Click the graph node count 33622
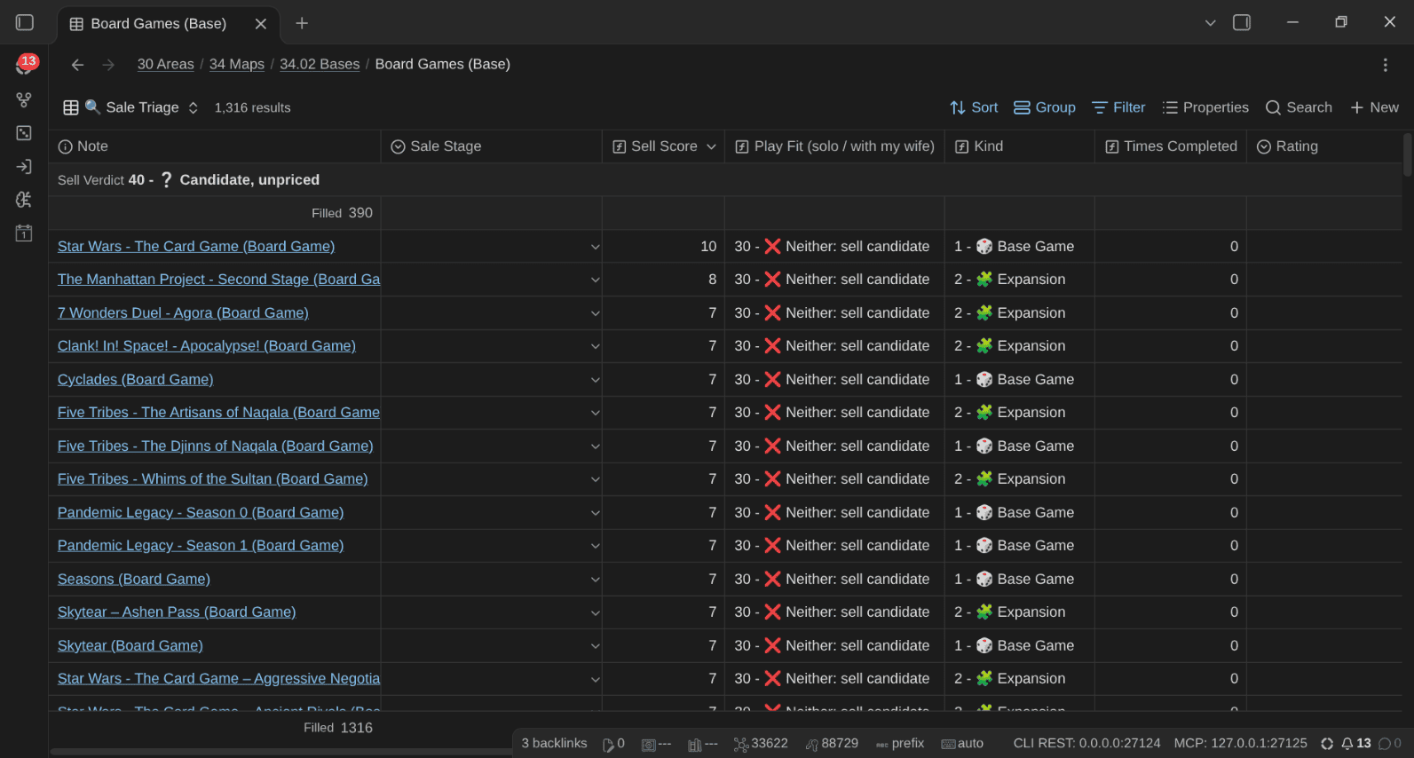Screen dimensions: 1414x758 click(761, 744)
